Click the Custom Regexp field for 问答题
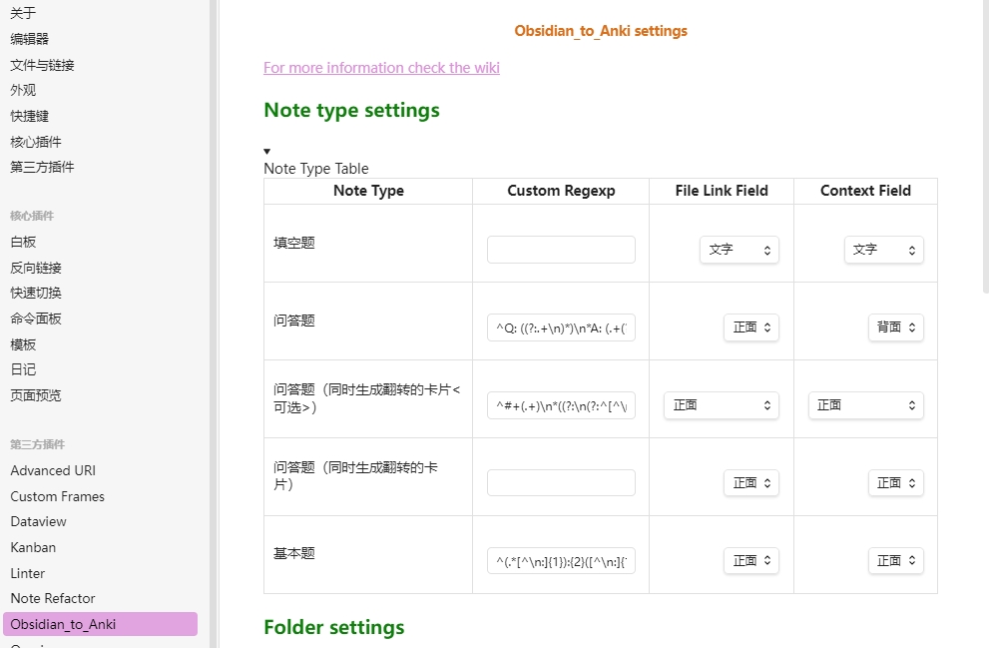Viewport: 989px width, 648px height. point(561,327)
